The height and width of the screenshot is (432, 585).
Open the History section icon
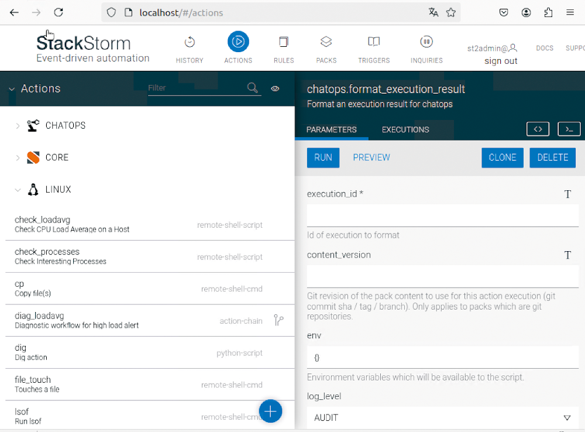click(x=190, y=42)
